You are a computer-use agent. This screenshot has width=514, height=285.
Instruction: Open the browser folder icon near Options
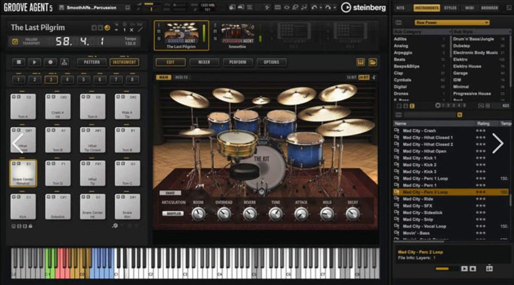click(373, 62)
